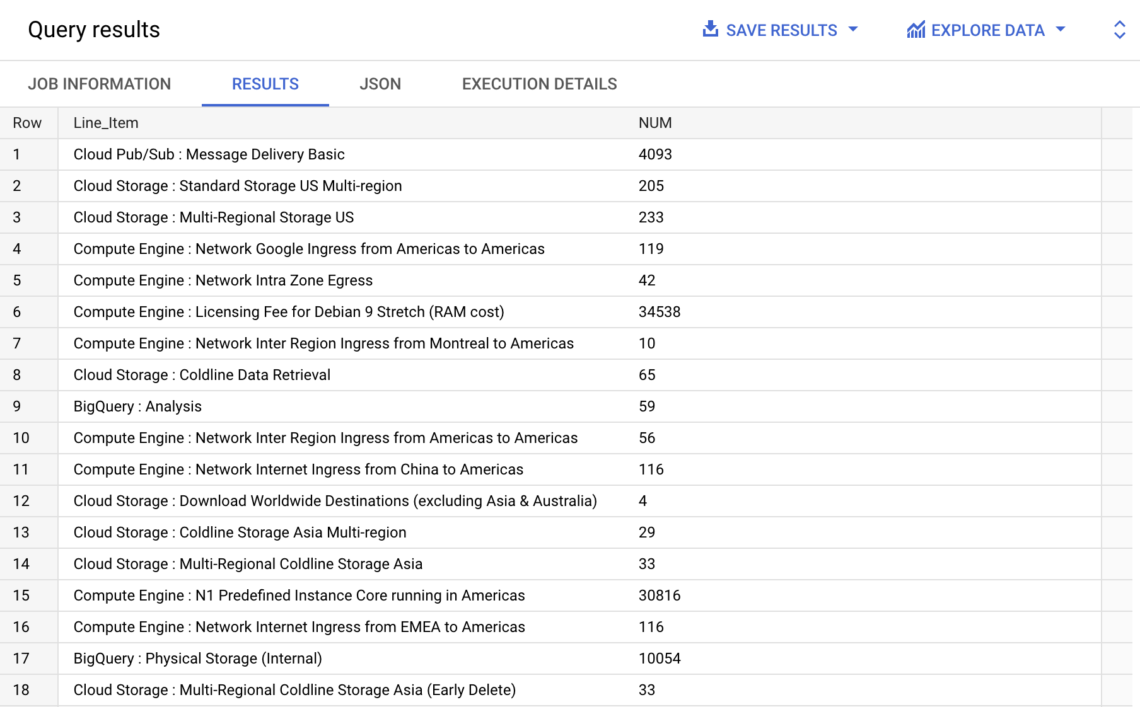The width and height of the screenshot is (1140, 707).
Task: Click the NUM value 4 in row 12
Action: pos(643,501)
